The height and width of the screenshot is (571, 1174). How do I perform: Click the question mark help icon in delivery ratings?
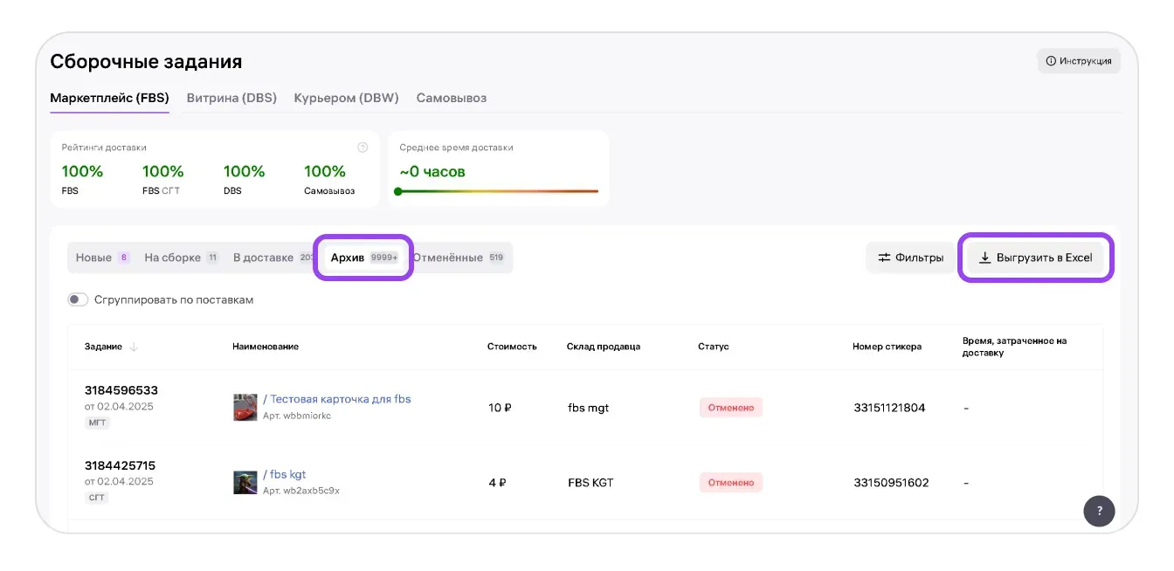[x=363, y=148]
